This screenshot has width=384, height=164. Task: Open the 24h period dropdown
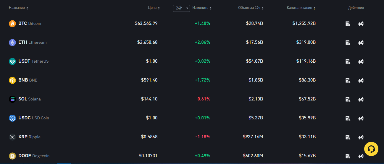coord(181,8)
